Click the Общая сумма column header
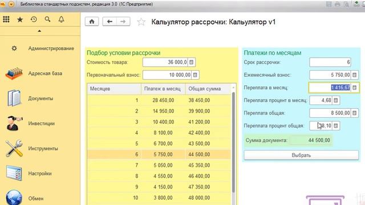Viewport: 365px width, 205px height. 208,89
